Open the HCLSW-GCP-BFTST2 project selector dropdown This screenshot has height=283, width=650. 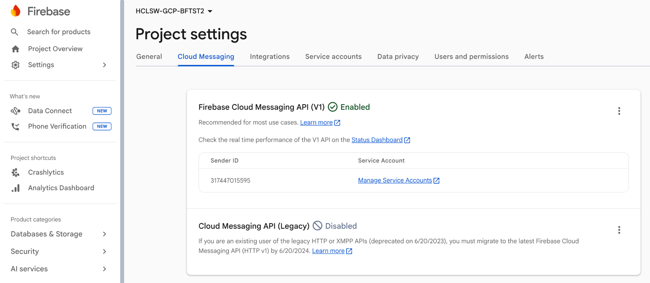click(x=174, y=11)
